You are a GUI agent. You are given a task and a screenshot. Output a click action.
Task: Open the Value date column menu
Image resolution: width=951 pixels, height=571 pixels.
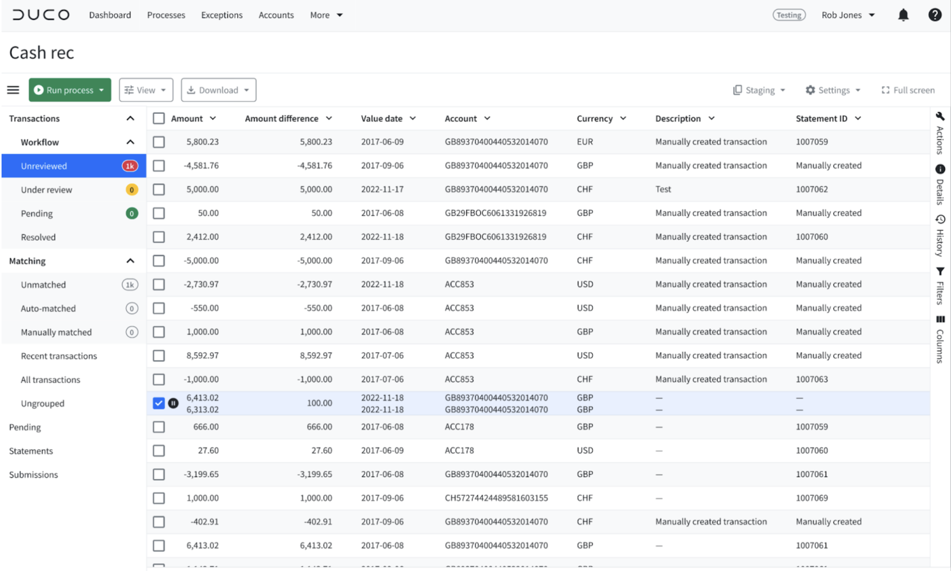point(413,119)
